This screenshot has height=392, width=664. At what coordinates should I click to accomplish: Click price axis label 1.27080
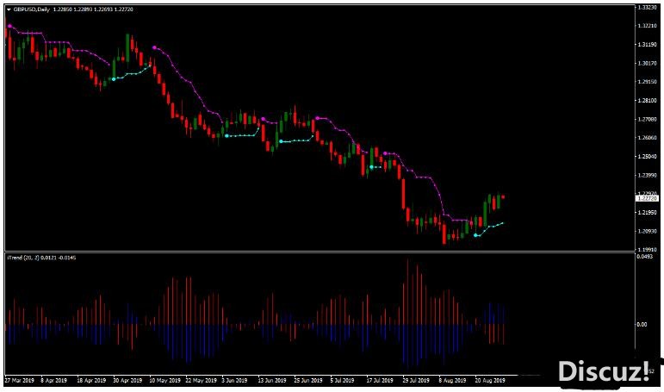[x=647, y=119]
